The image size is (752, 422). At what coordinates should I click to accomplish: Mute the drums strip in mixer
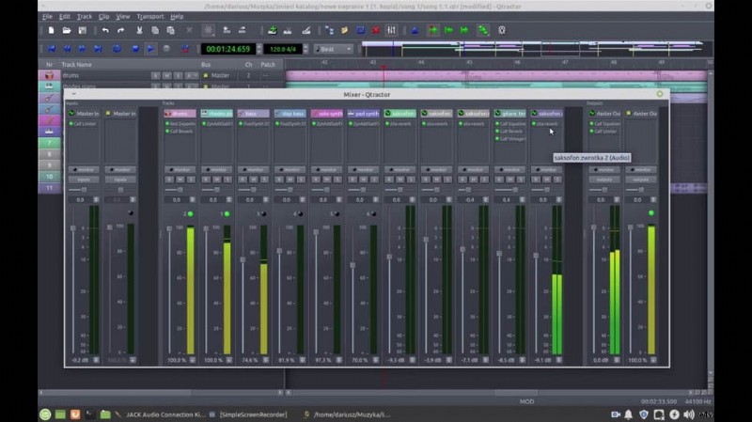[180, 180]
